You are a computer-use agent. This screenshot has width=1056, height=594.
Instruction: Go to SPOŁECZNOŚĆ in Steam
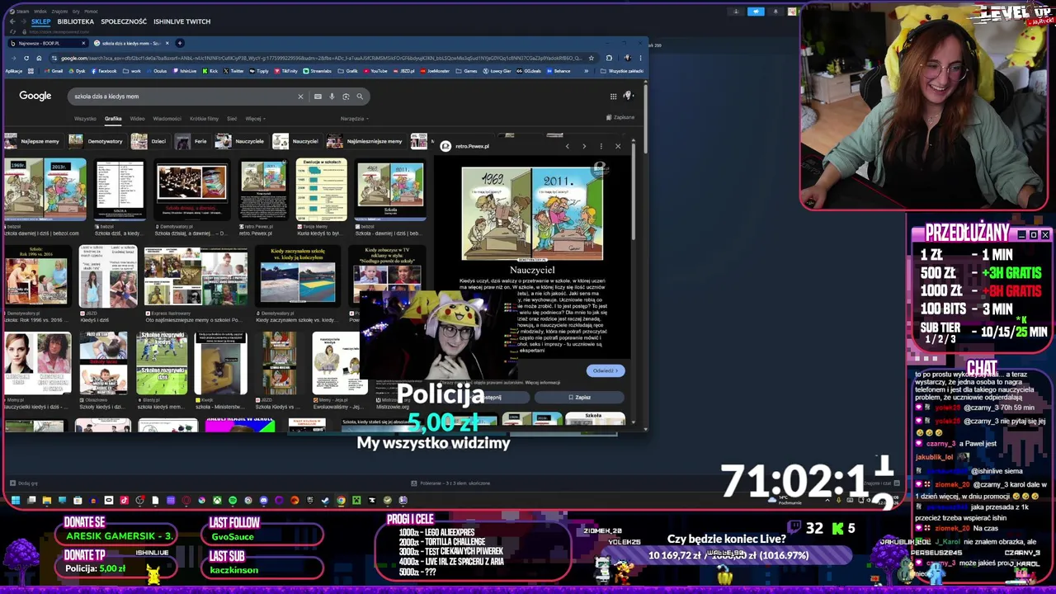[124, 21]
